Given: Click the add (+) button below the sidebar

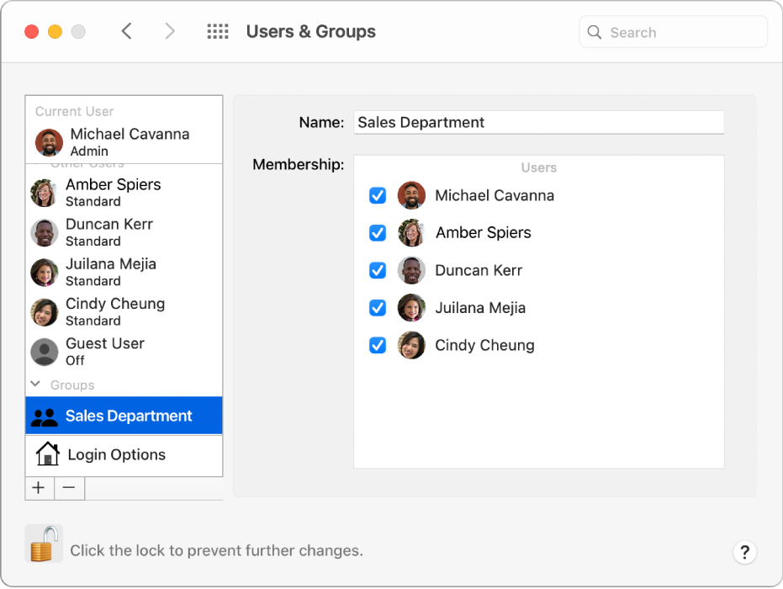Looking at the screenshot, I should pos(39,488).
